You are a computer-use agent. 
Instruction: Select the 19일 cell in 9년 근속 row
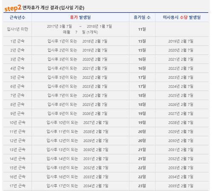pyautogui.click(x=142, y=114)
